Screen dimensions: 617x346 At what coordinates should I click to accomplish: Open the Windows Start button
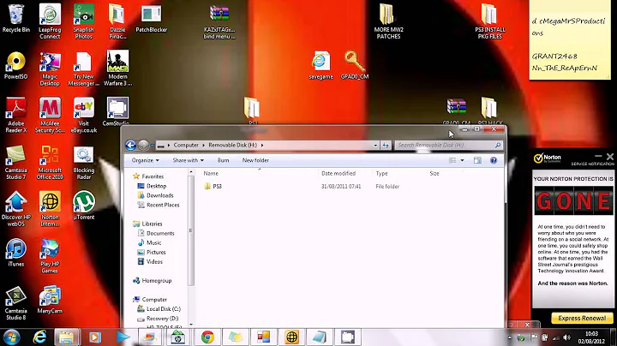[11, 337]
